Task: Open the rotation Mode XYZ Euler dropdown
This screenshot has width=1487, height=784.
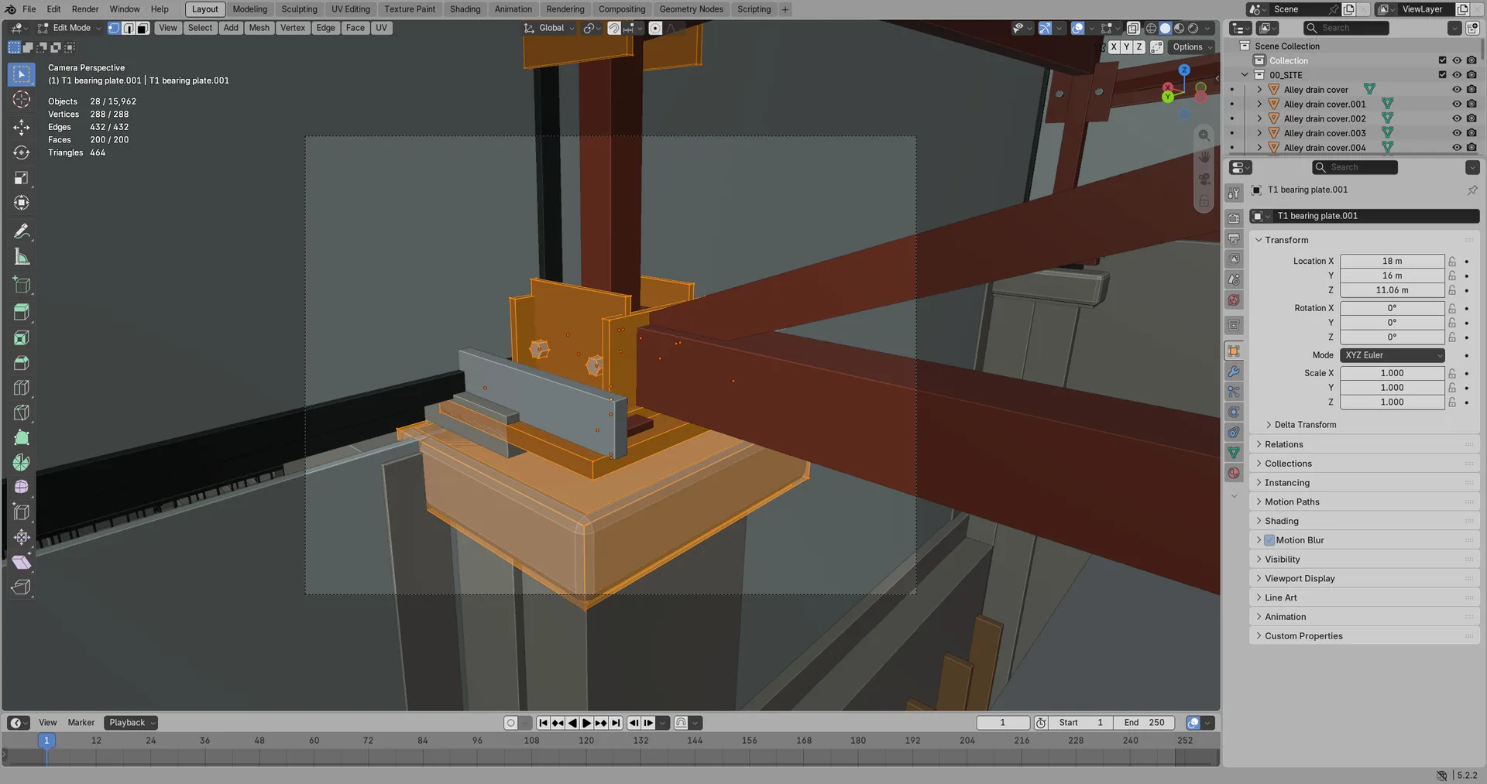Action: point(1393,355)
